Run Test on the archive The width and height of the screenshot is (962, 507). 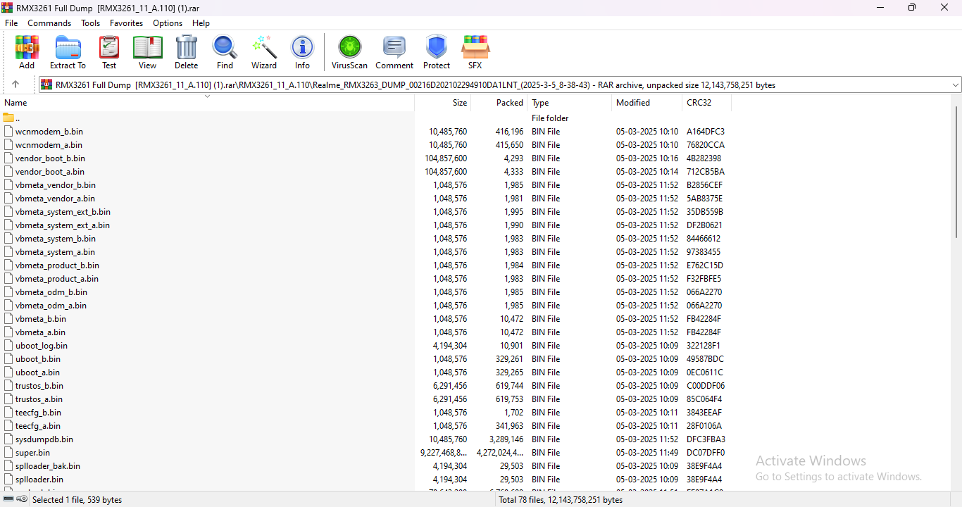coord(109,53)
